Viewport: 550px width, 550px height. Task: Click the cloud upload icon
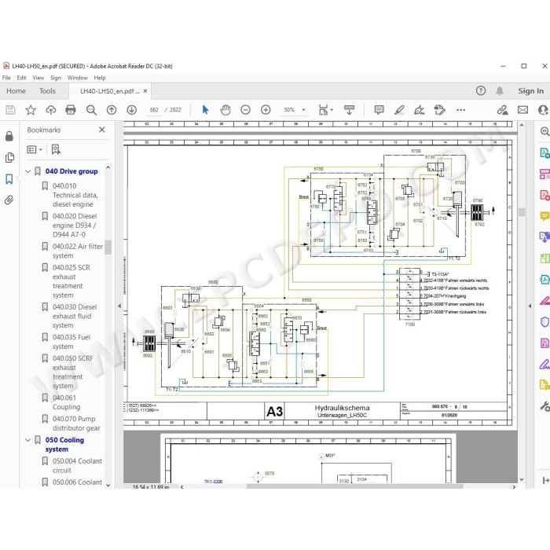(51, 110)
